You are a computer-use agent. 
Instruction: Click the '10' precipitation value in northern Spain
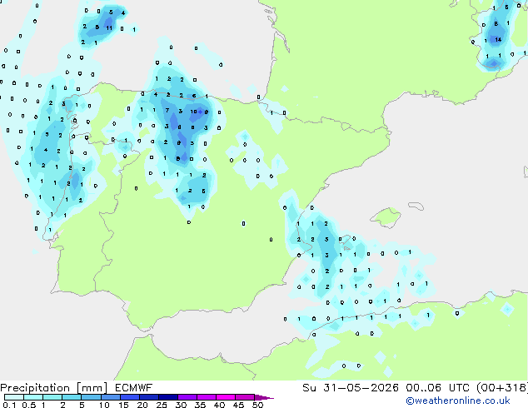(193, 112)
